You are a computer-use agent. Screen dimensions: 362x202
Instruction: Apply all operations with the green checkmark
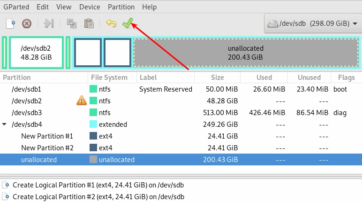pyautogui.click(x=128, y=23)
